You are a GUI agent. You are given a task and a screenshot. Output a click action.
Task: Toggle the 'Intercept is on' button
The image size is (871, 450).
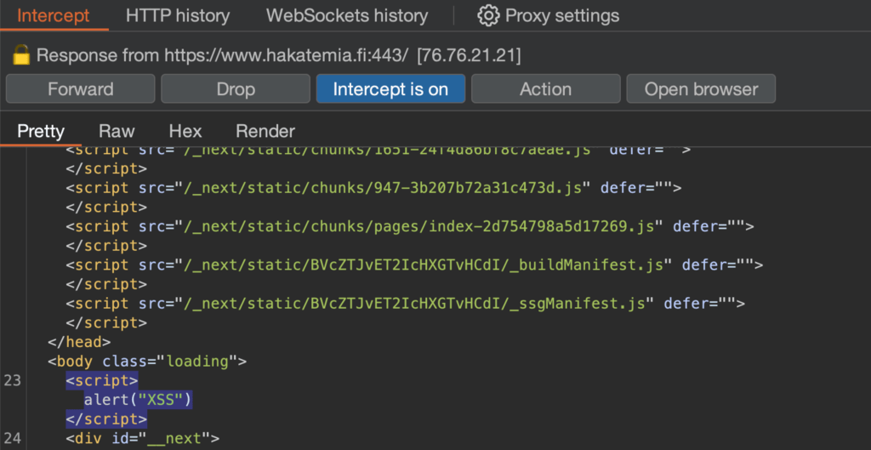(x=390, y=89)
